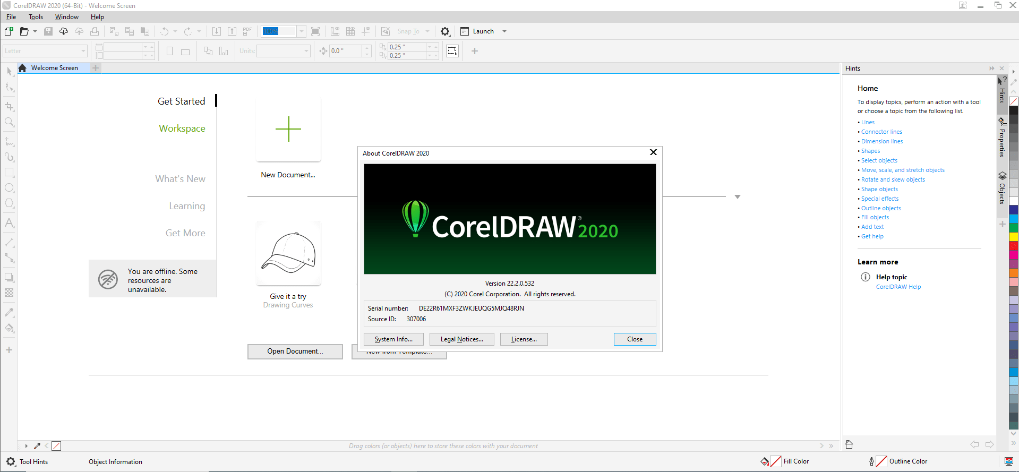Screen dimensions: 1019x472
Task: Click the bounding box frame icon
Action: pyautogui.click(x=452, y=51)
